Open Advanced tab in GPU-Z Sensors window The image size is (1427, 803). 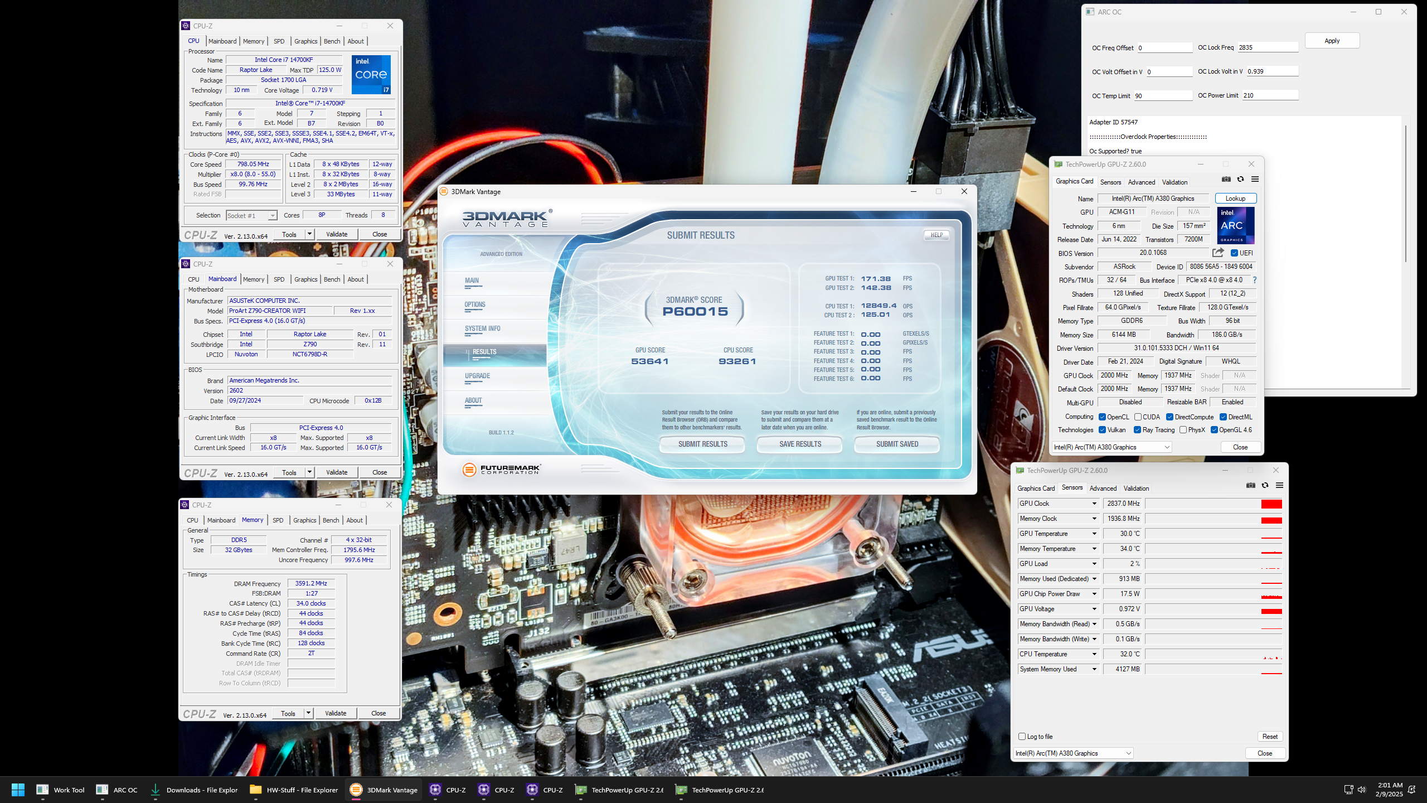tap(1103, 488)
